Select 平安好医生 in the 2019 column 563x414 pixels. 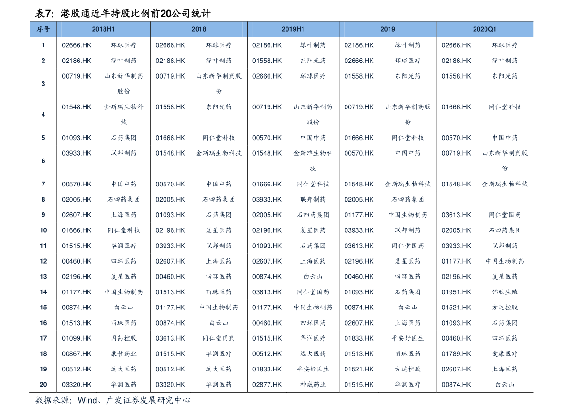pyautogui.click(x=407, y=338)
